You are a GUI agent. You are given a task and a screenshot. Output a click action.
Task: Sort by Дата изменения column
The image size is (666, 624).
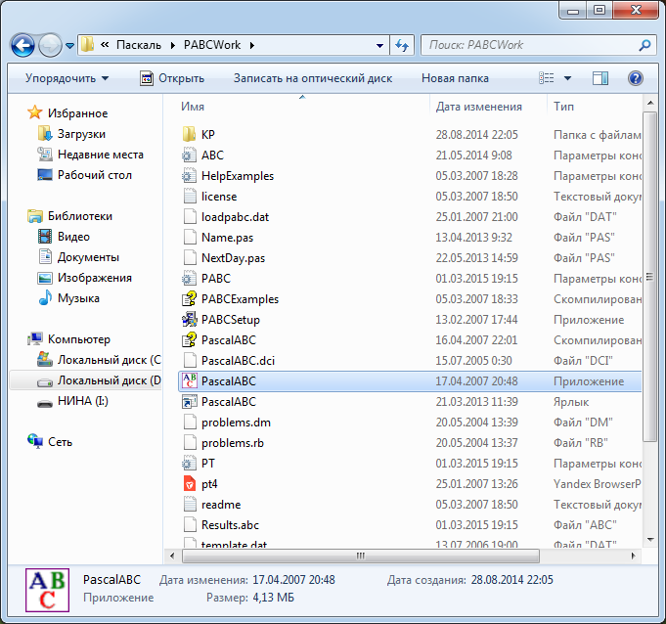(x=478, y=107)
